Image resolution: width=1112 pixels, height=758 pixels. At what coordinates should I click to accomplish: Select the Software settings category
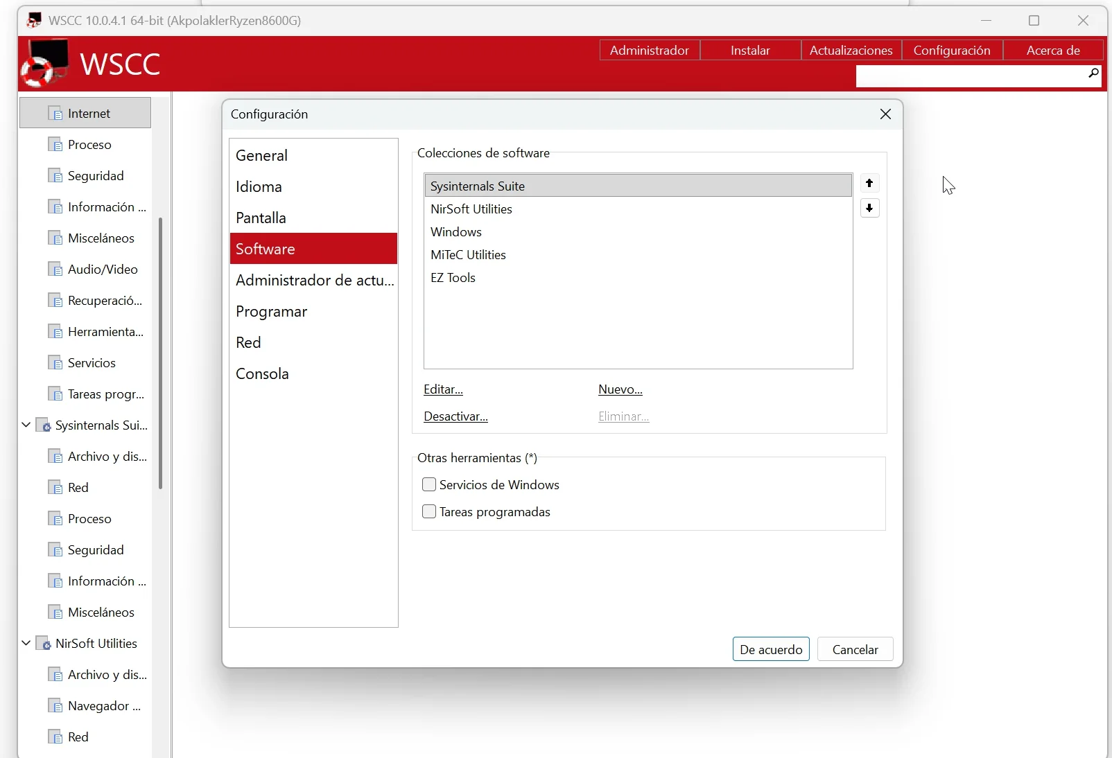[313, 249]
